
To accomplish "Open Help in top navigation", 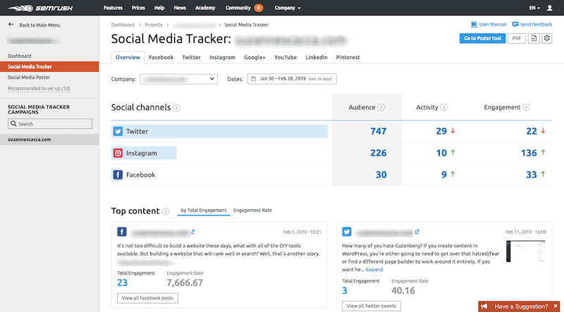I will point(159,8).
